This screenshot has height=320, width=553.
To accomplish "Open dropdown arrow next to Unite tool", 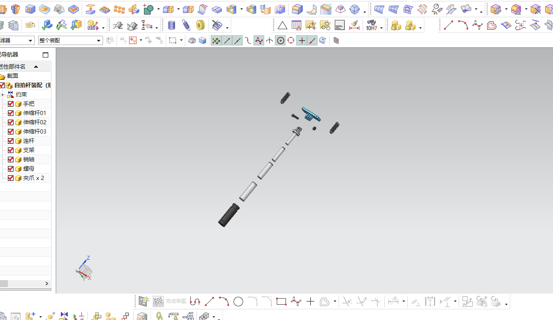I will click(158, 10).
